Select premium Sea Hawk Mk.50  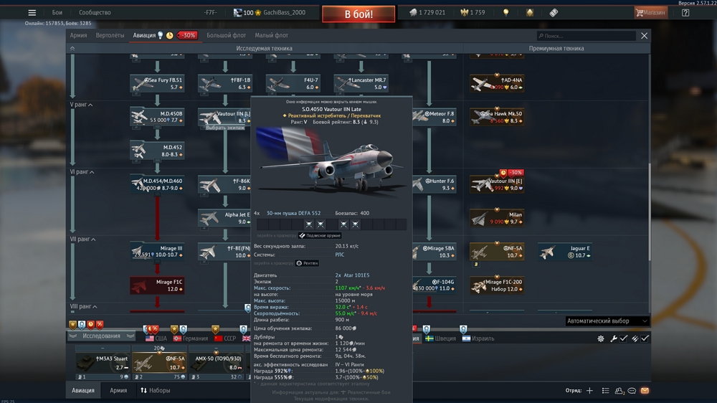[497, 117]
